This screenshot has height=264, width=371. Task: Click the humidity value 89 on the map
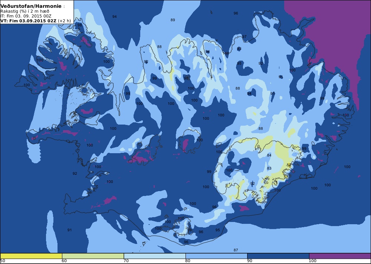pos(173,20)
